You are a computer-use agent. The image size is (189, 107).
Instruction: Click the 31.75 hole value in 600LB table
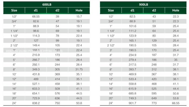[x=79, y=69]
